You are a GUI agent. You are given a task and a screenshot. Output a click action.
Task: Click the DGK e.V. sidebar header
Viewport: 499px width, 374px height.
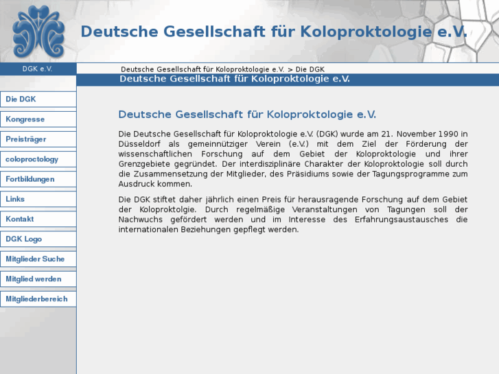point(38,69)
